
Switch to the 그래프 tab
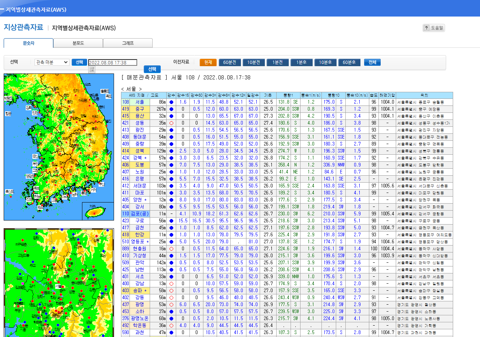click(128, 43)
